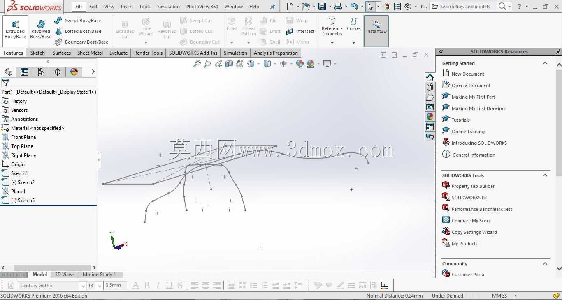Viewport: 562px width, 300px height.
Task: Open the Property Tab Builder link
Action: [473, 186]
